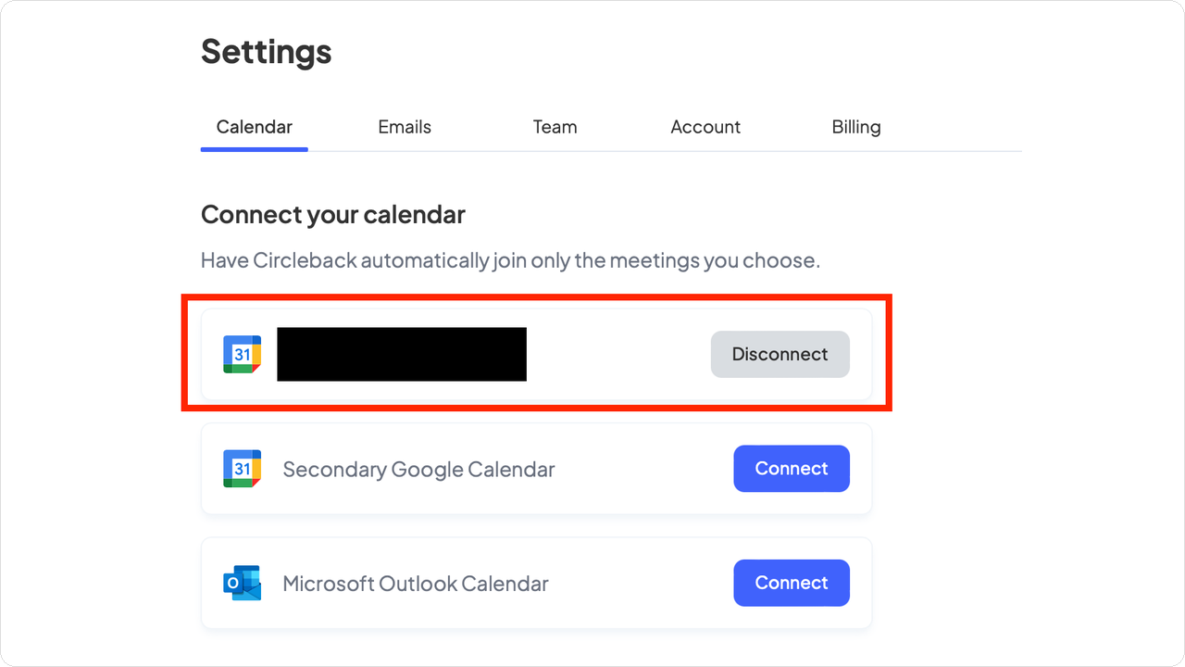Screen dimensions: 1185x667
Task: Click the Secondary Google Calendar card
Action: click(536, 469)
